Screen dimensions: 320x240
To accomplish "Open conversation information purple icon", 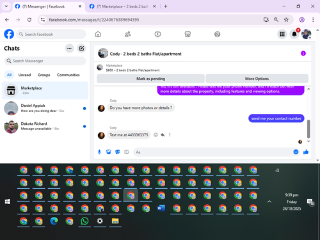I will 303,53.
